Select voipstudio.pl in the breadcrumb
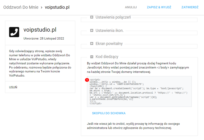This screenshot has width=204, height=140. click(57, 7)
